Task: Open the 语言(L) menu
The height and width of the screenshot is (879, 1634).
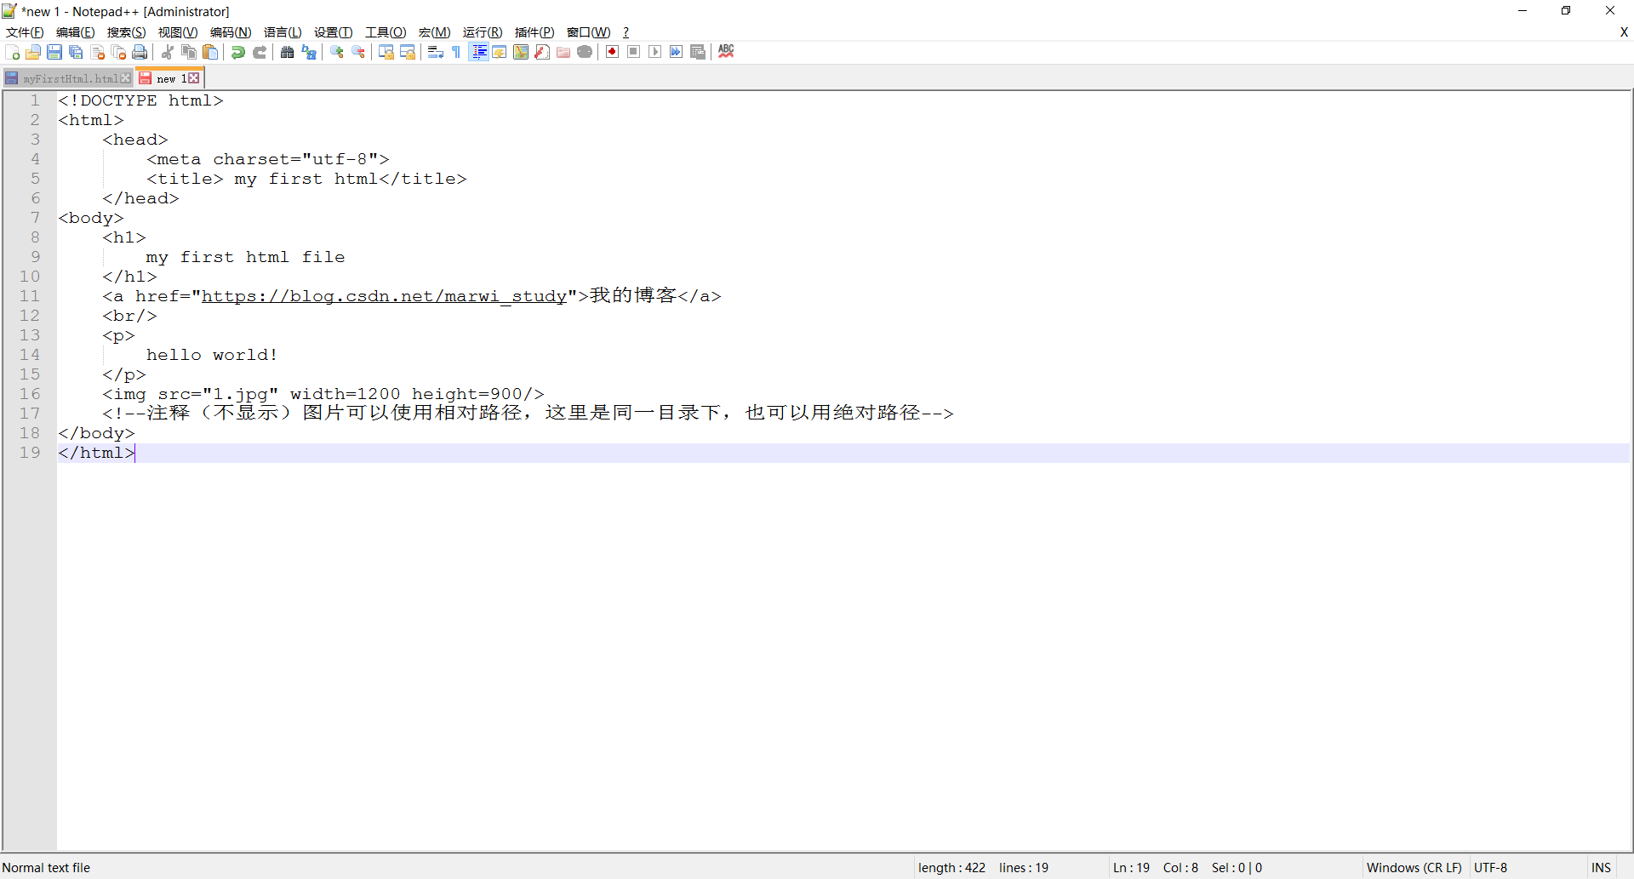Action: pyautogui.click(x=283, y=32)
